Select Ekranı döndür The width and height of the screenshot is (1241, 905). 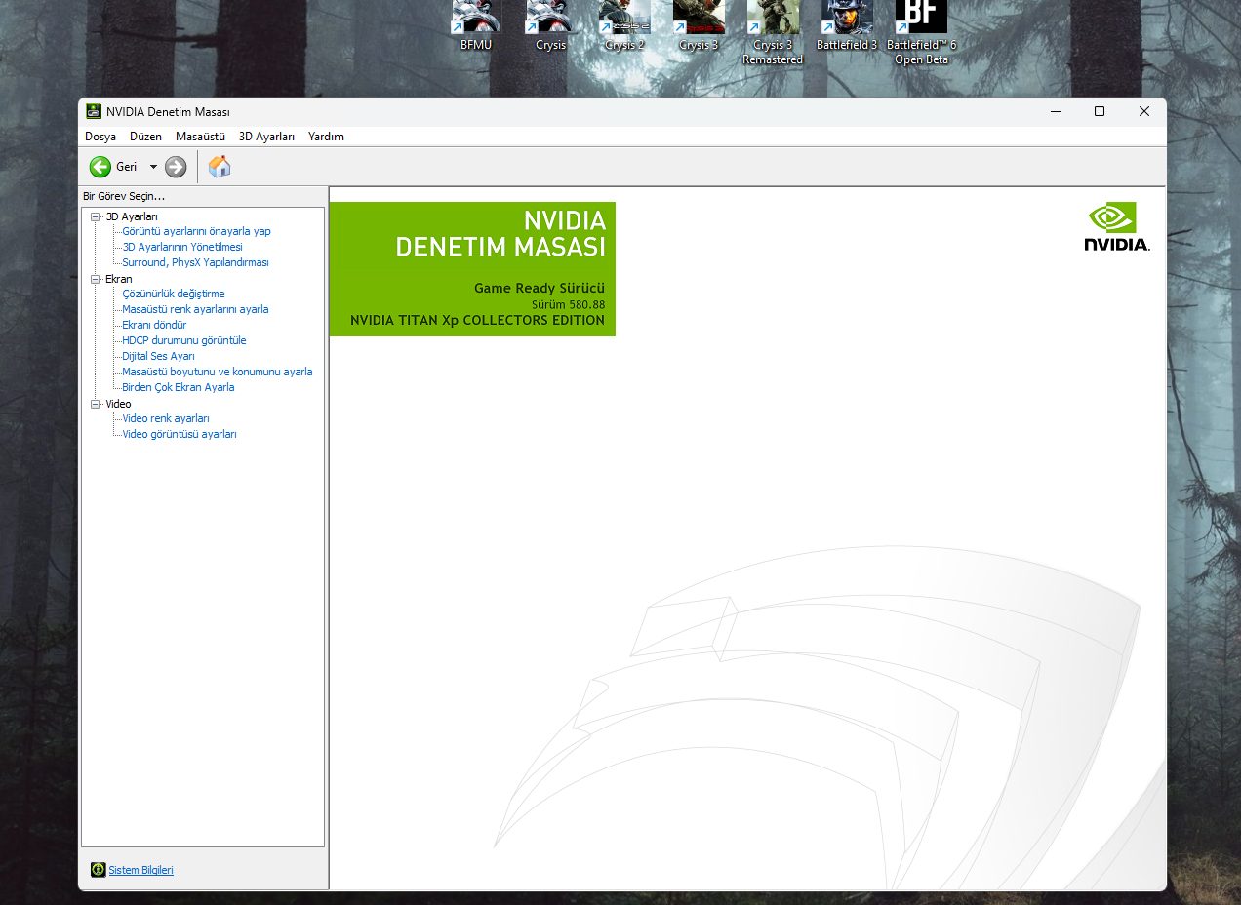(154, 326)
